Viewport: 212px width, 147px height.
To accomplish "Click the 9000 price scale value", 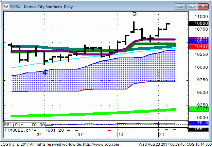I will click(202, 118).
